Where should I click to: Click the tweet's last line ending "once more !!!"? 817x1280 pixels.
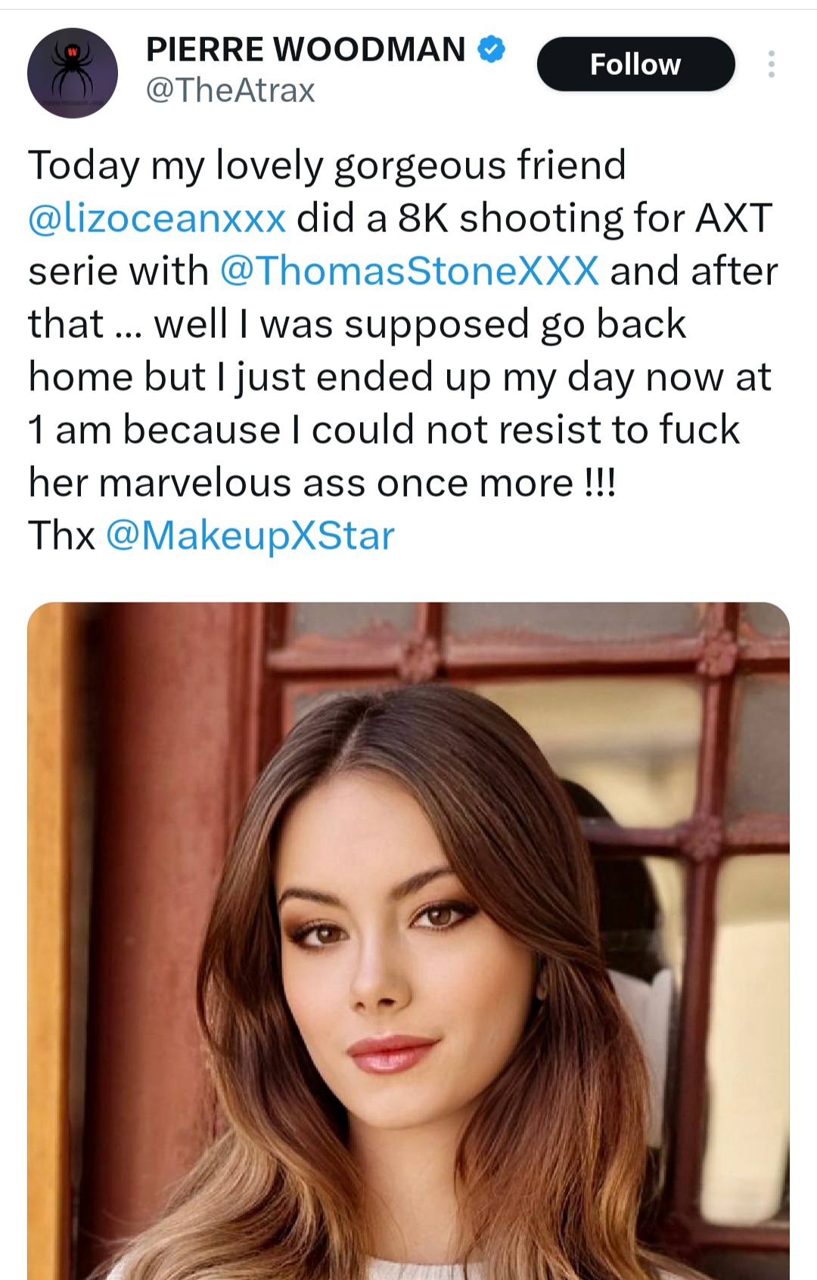click(322, 483)
